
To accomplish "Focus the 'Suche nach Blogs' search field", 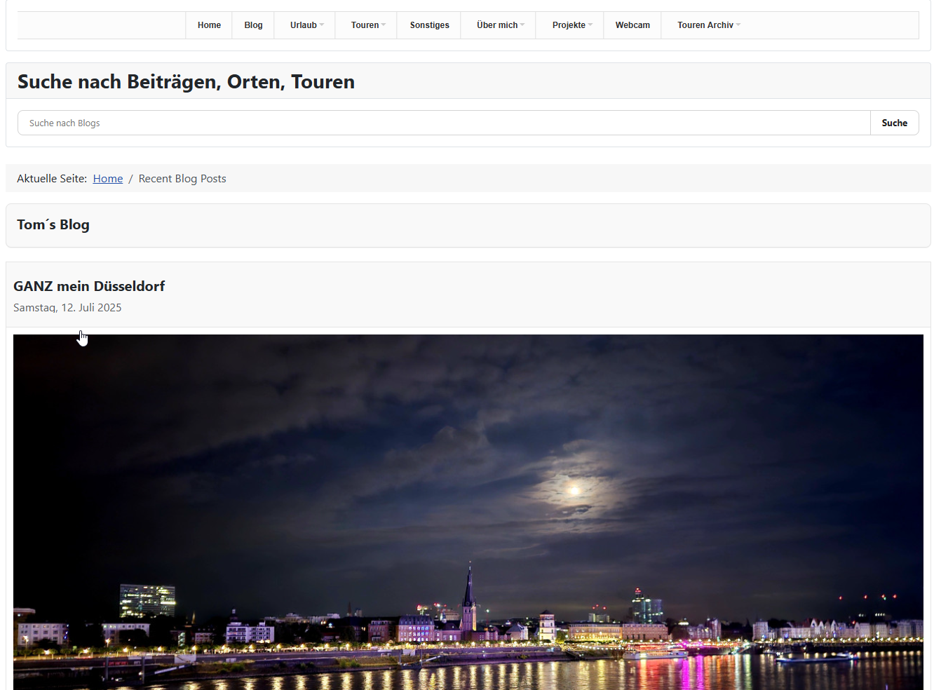I will point(443,123).
